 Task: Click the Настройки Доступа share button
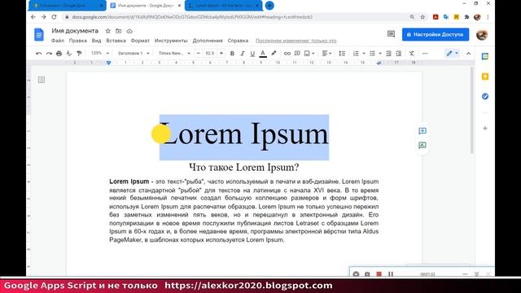[436, 34]
